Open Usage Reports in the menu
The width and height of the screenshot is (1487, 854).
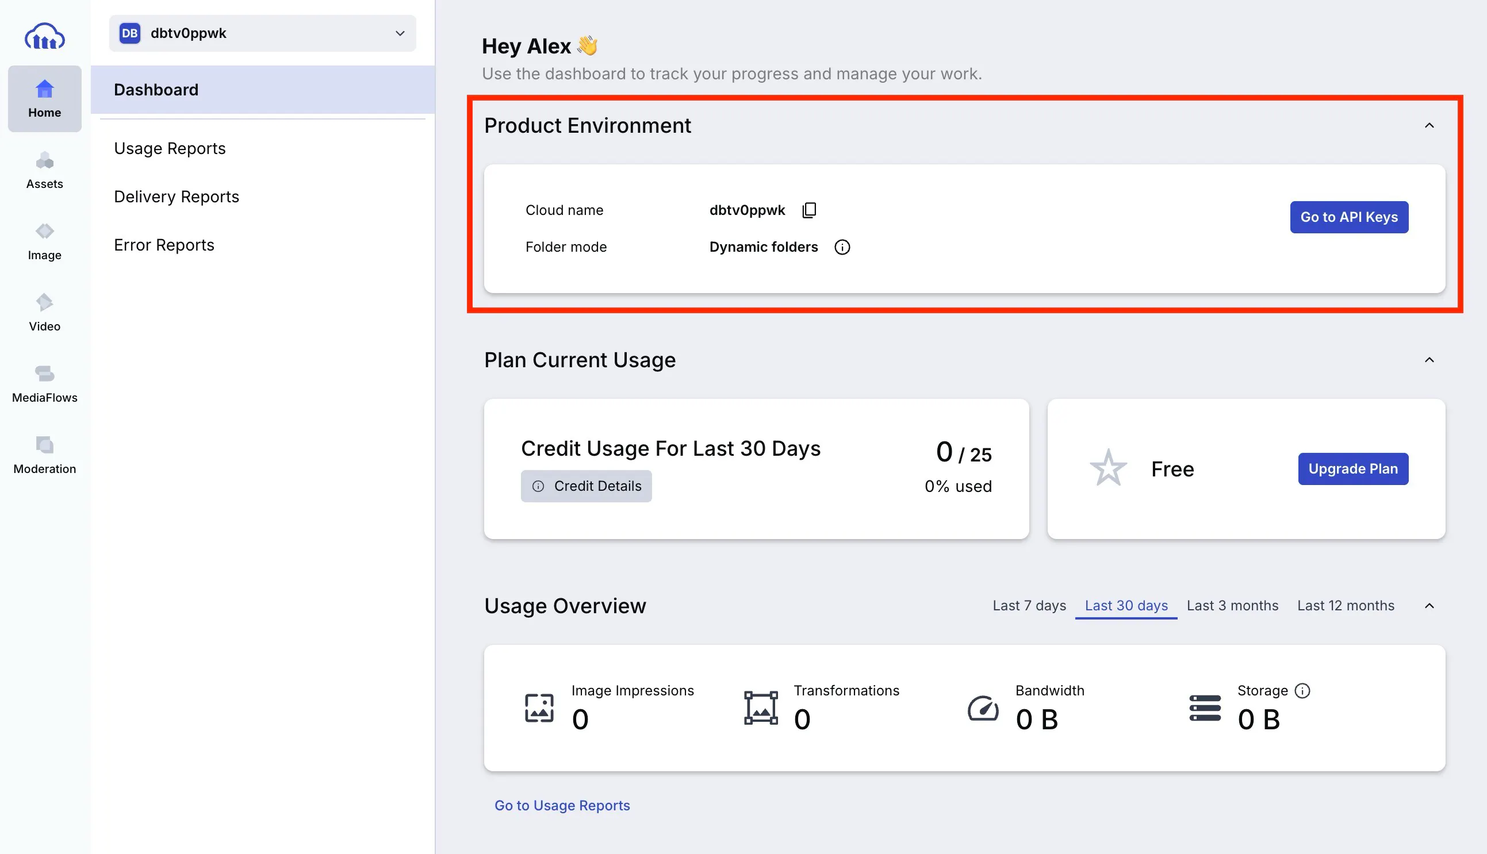[x=170, y=148]
